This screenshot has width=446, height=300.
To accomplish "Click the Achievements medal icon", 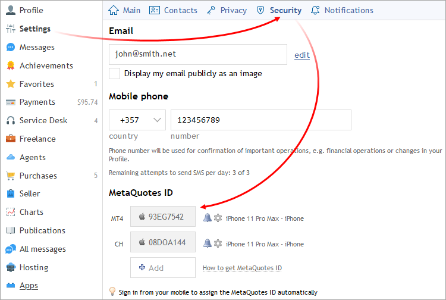I will point(11,65).
